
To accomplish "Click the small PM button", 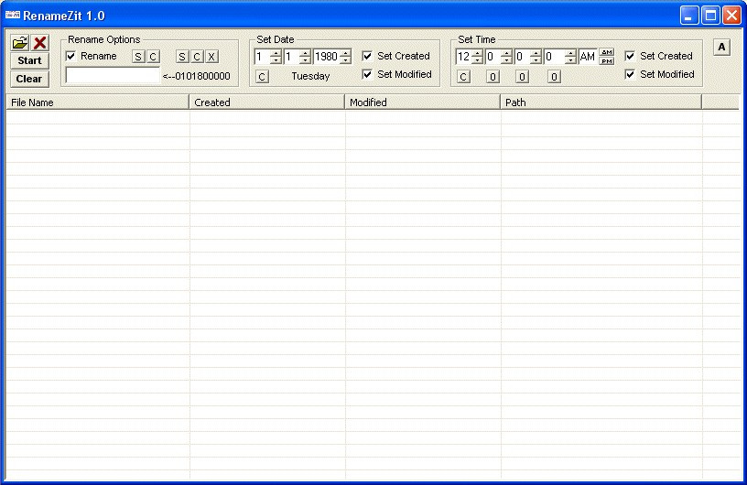I will point(606,60).
